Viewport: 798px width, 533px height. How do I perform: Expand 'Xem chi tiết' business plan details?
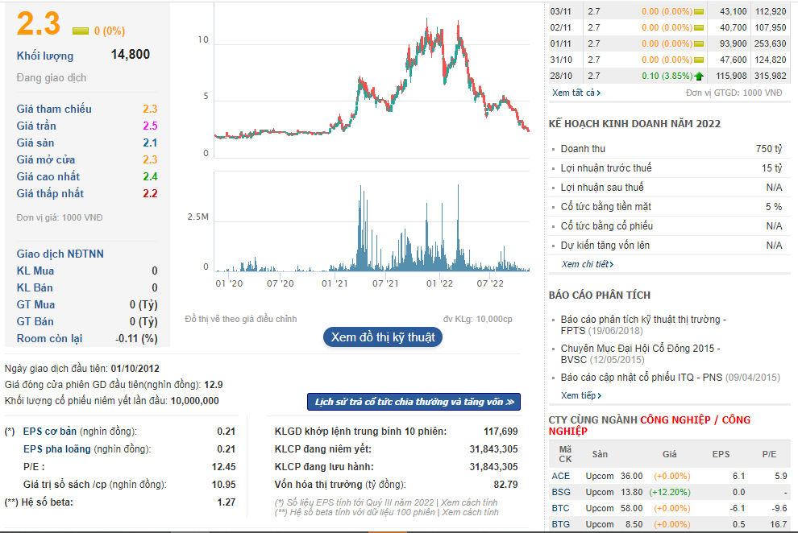(588, 264)
